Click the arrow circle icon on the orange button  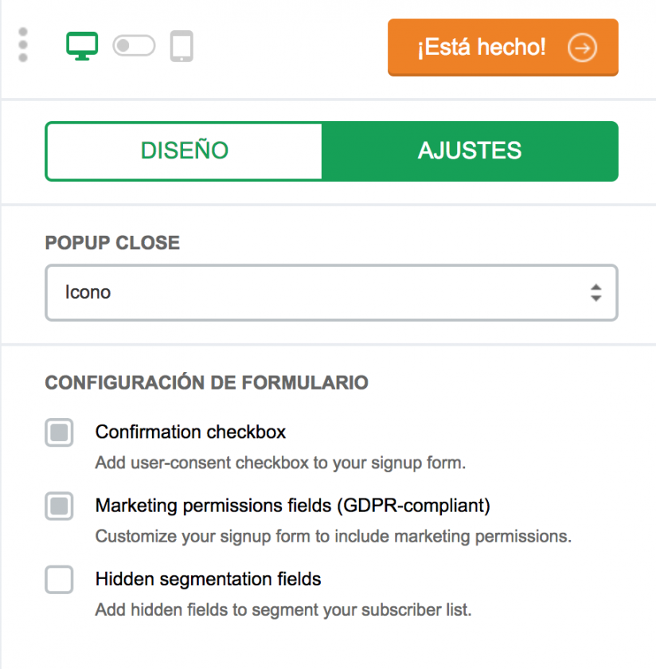point(582,48)
